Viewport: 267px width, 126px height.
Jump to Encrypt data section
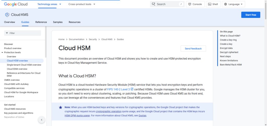tap(226, 48)
